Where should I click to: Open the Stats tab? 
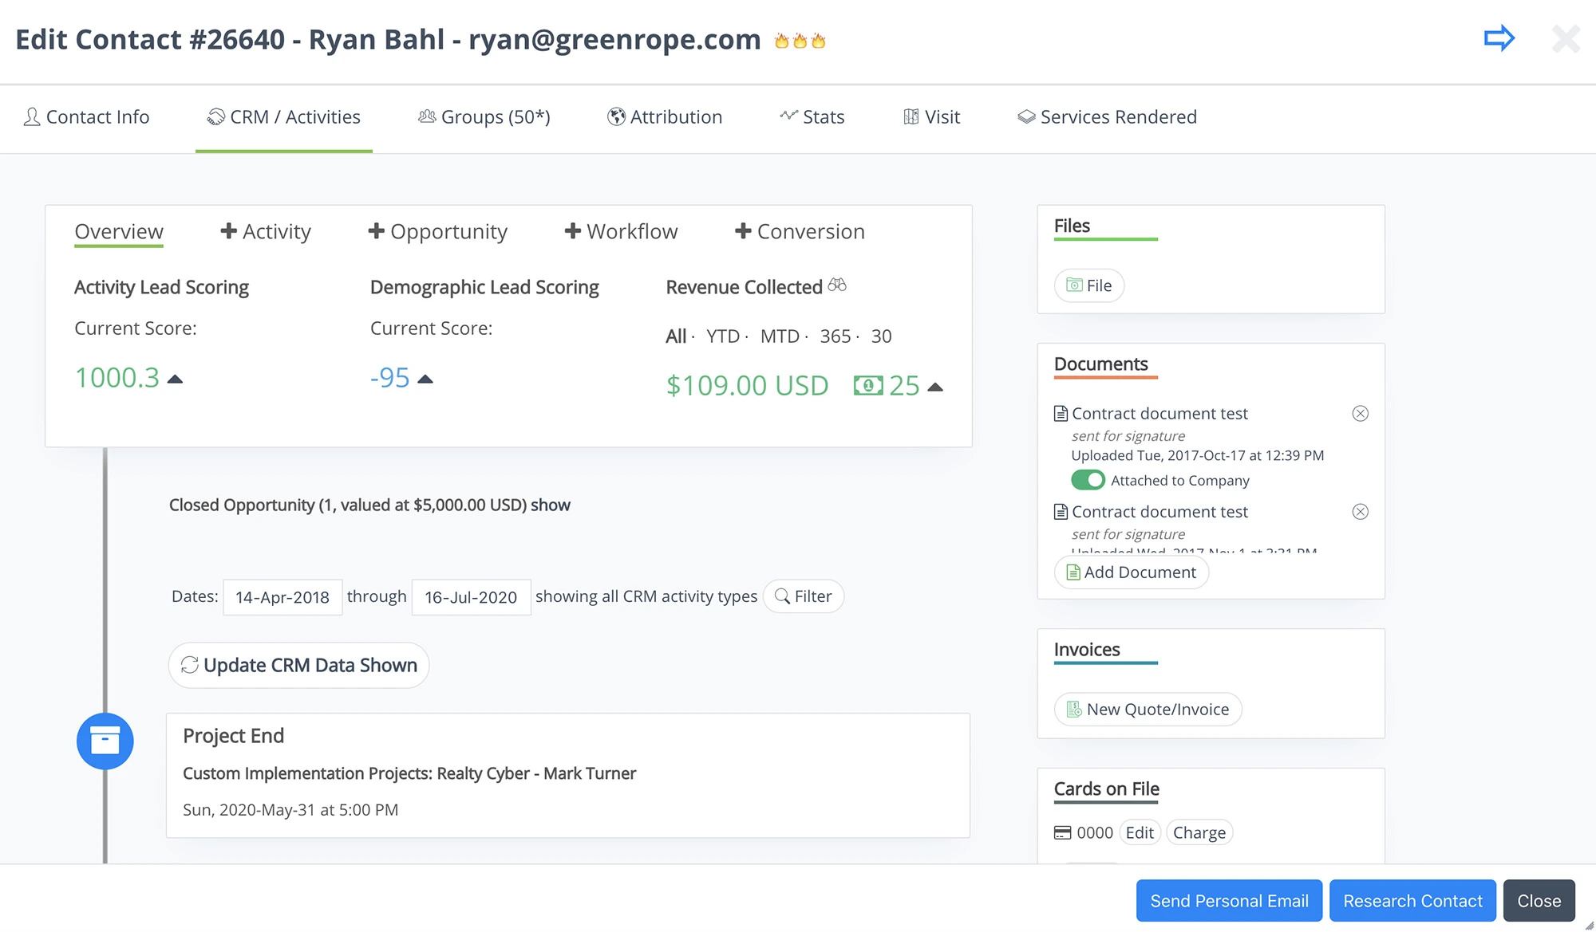coord(812,117)
